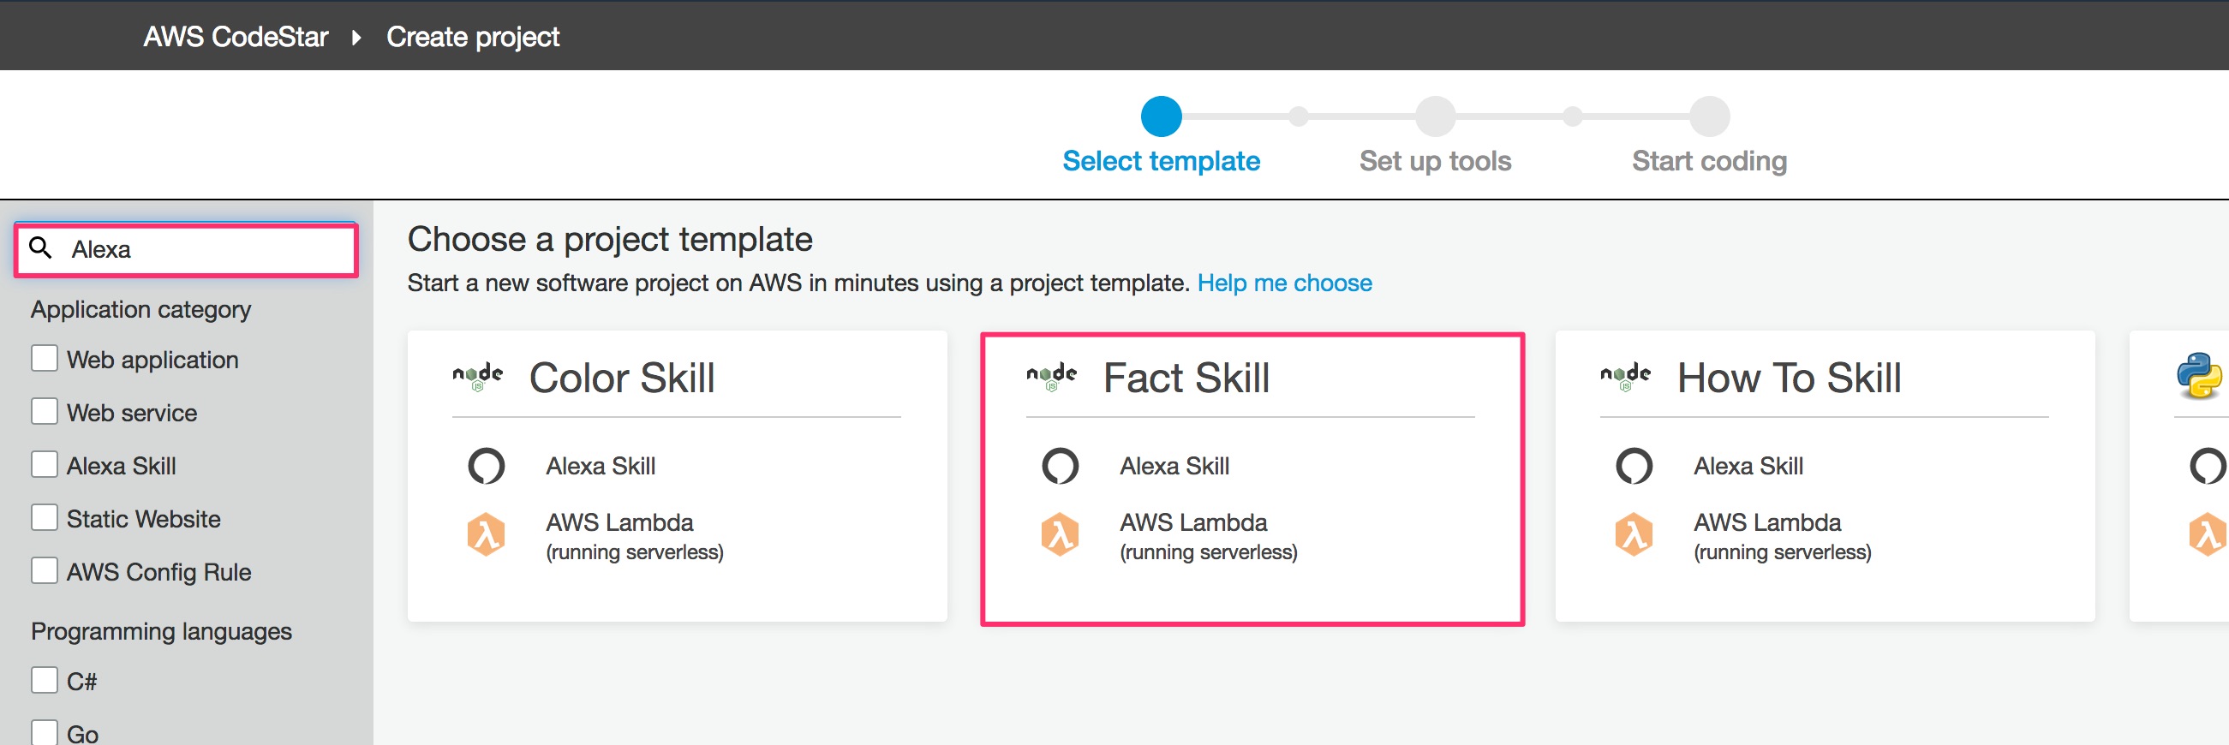The image size is (2229, 745).
Task: Navigate to AWS CodeStar breadcrumb link
Action: (x=236, y=37)
